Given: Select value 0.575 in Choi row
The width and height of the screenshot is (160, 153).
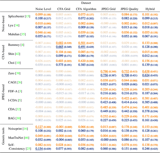Looking at the screenshot, I should (x=59, y=65).
